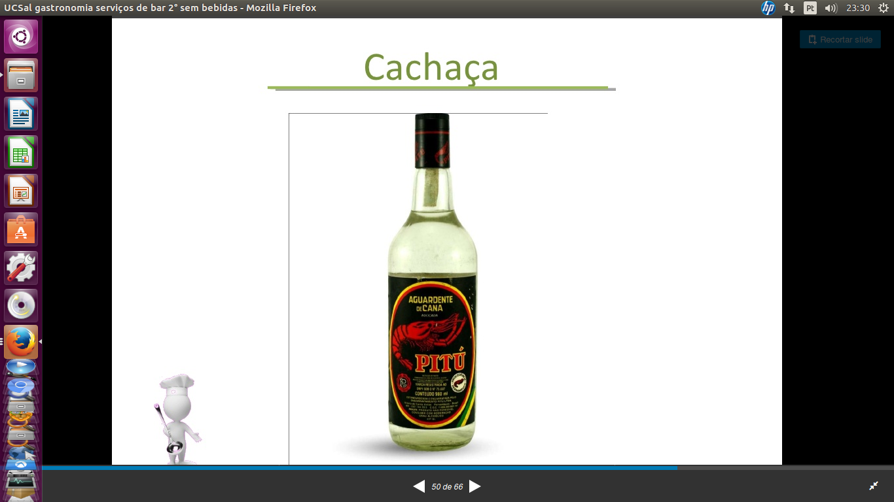Open Ubuntu Software Center
Viewport: 894px width, 502px height.
coord(21,229)
